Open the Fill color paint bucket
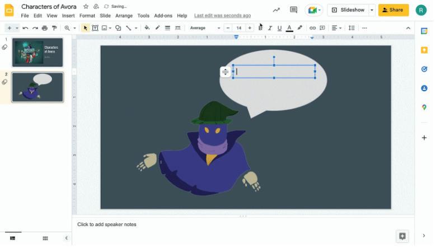 [147, 28]
